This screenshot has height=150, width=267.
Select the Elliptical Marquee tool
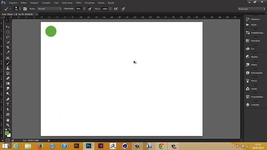(8, 32)
